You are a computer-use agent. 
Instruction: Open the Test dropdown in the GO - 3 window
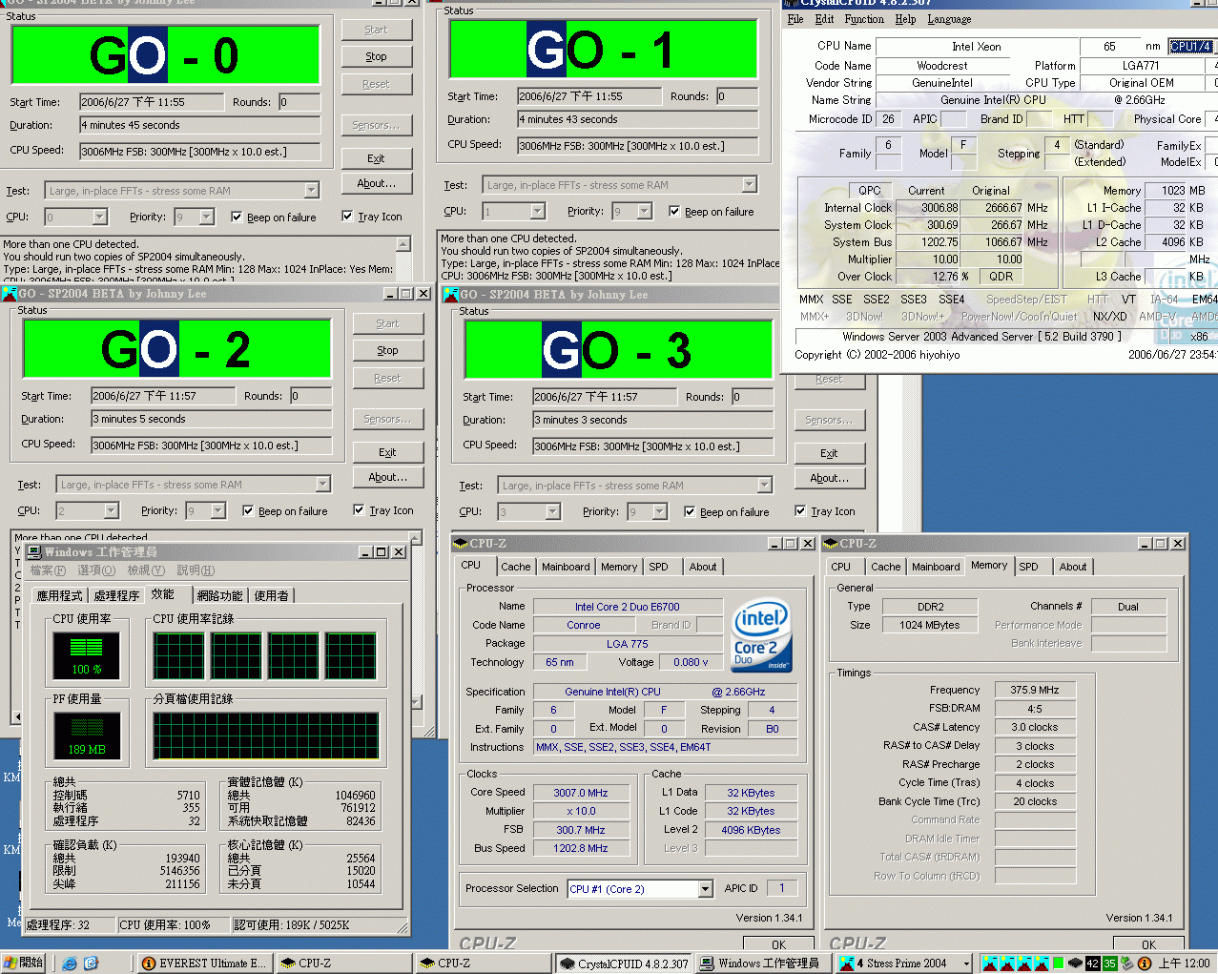pos(764,486)
